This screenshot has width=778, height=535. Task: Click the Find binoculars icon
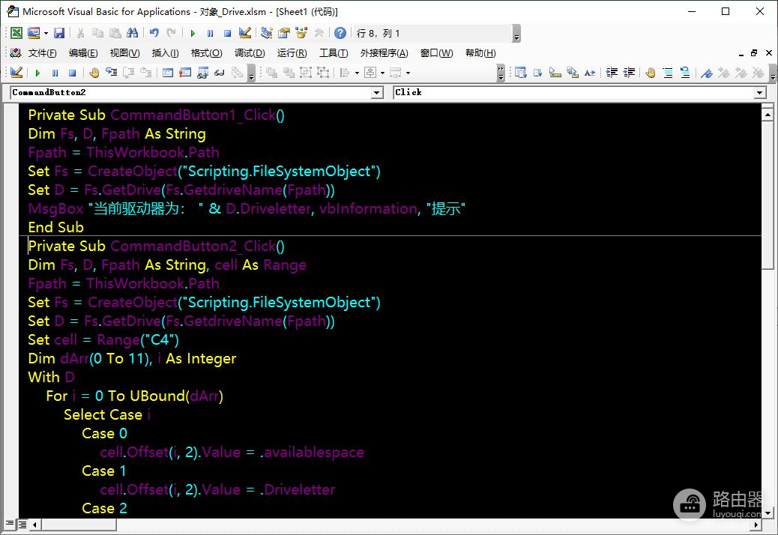coord(133,33)
